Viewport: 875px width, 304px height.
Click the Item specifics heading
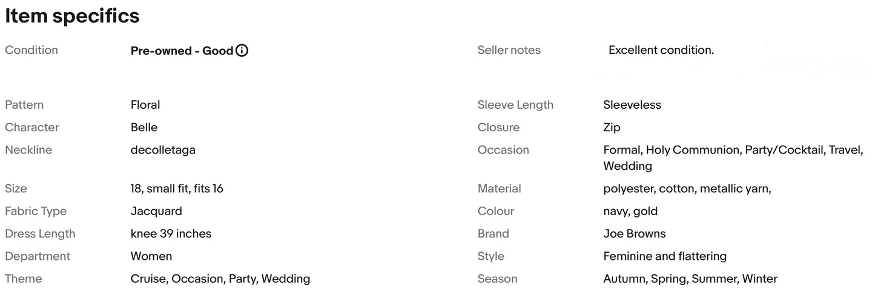pos(72,16)
